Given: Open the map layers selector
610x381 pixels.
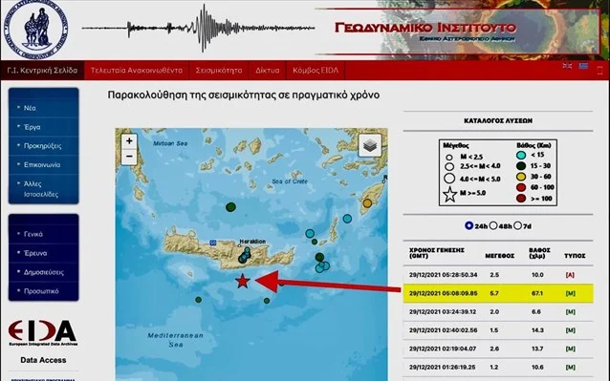Looking at the screenshot, I should pyautogui.click(x=370, y=146).
